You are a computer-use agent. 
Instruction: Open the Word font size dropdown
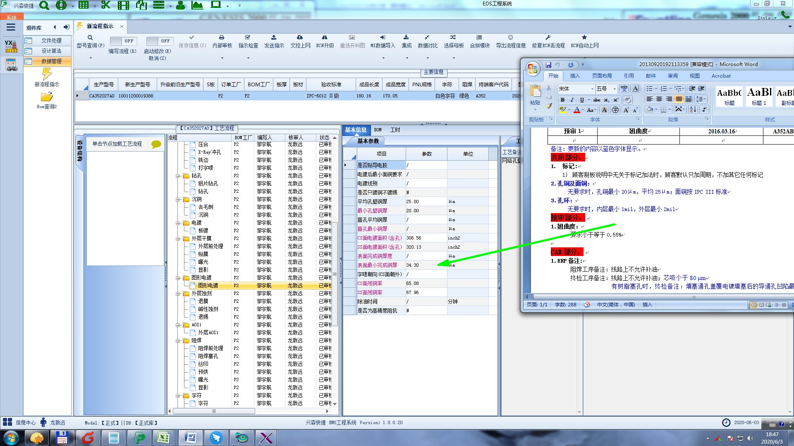pos(615,89)
